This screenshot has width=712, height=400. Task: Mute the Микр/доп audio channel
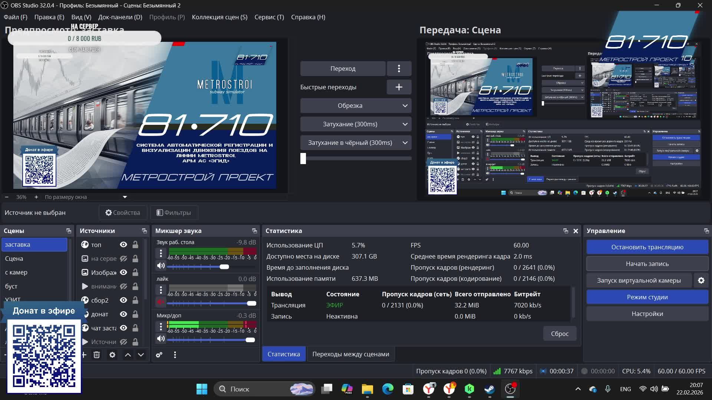[161, 339]
